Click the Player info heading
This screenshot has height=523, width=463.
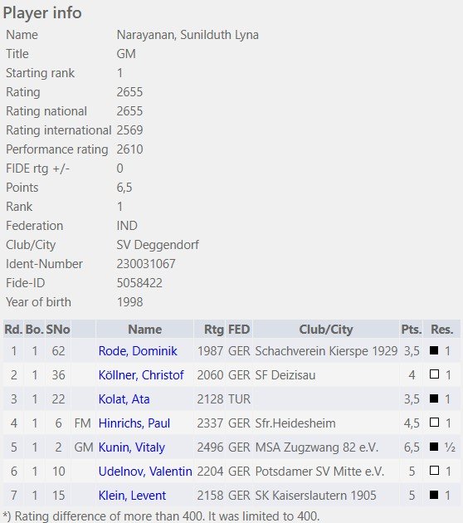tap(42, 13)
